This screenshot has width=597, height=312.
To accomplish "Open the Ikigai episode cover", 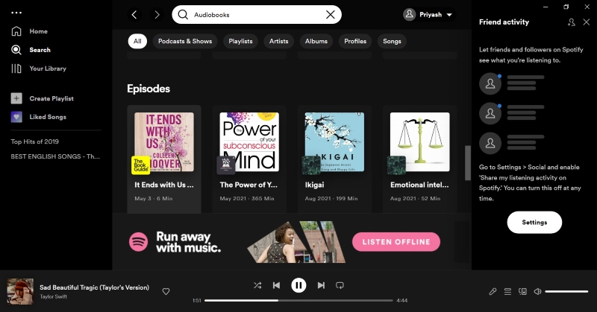I will [334, 141].
